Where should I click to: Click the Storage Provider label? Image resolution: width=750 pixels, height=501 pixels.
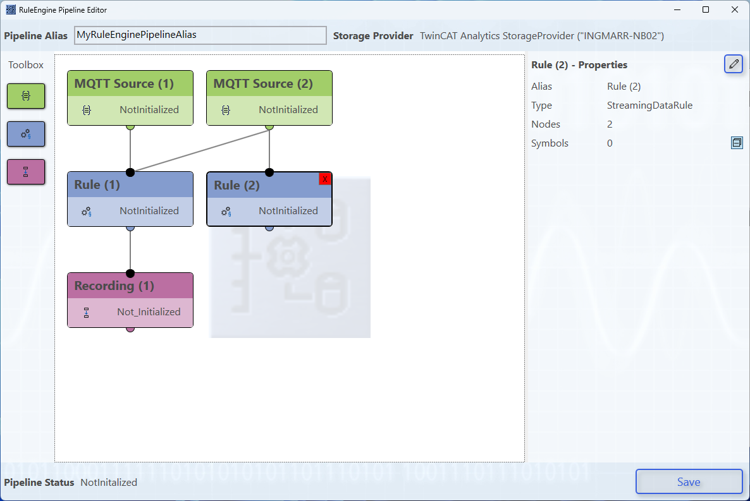click(x=373, y=36)
